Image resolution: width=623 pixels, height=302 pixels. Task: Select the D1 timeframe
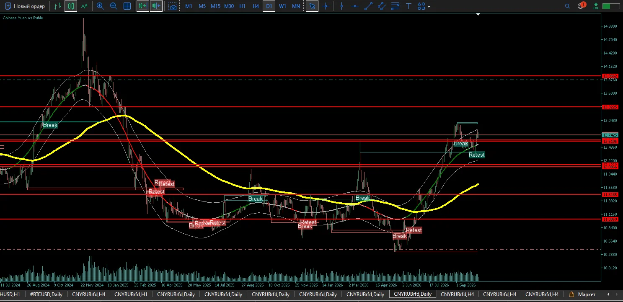coord(269,6)
